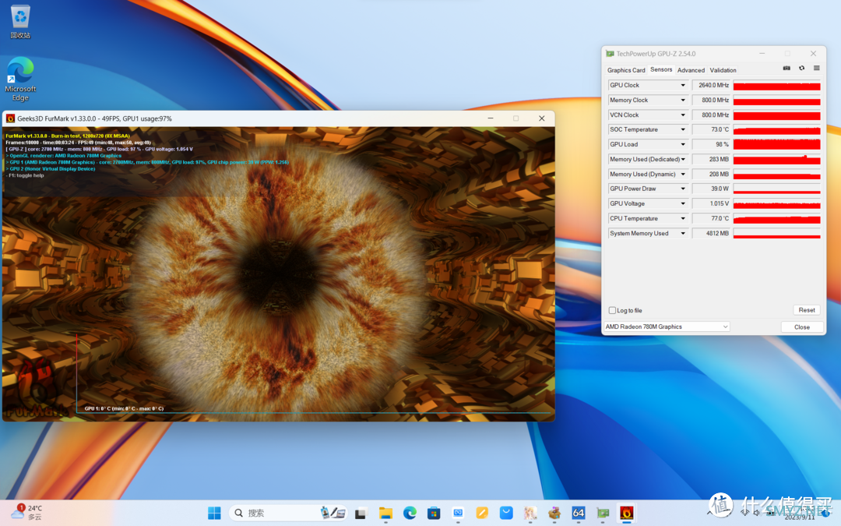Open Microsoft Store from the taskbar
The height and width of the screenshot is (526, 841).
coord(434,513)
